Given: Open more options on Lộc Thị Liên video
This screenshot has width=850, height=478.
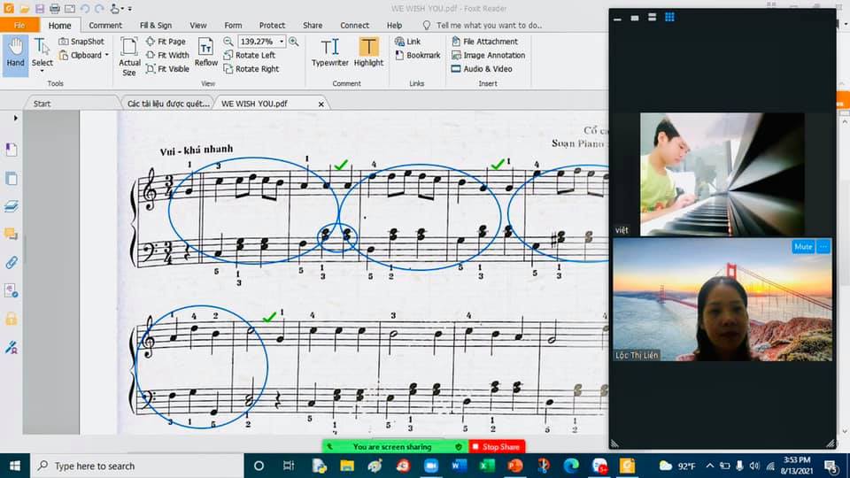Looking at the screenshot, I should (x=823, y=247).
